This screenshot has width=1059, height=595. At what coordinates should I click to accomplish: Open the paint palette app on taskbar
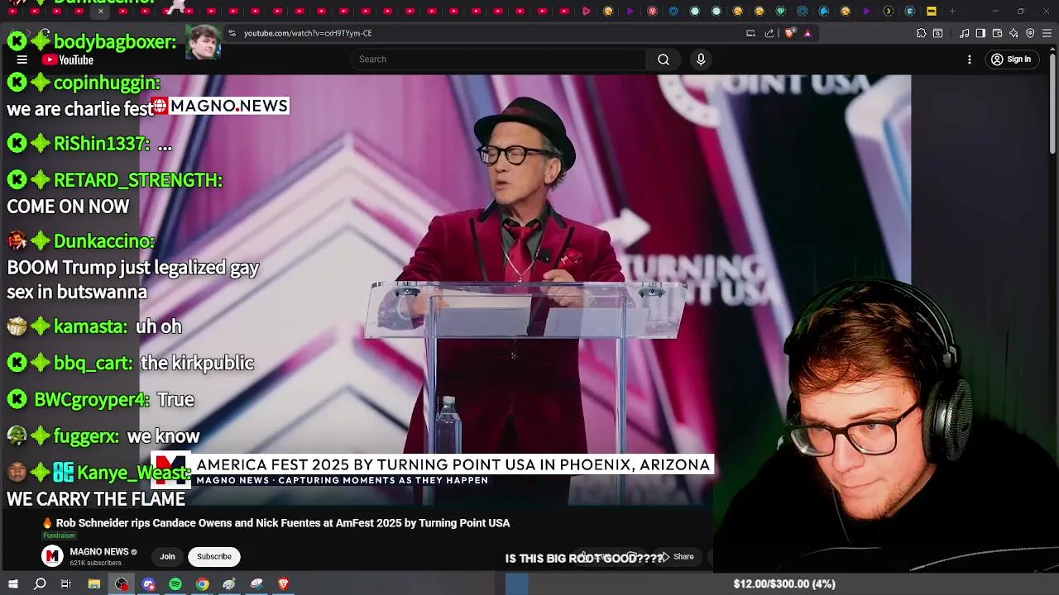[229, 584]
